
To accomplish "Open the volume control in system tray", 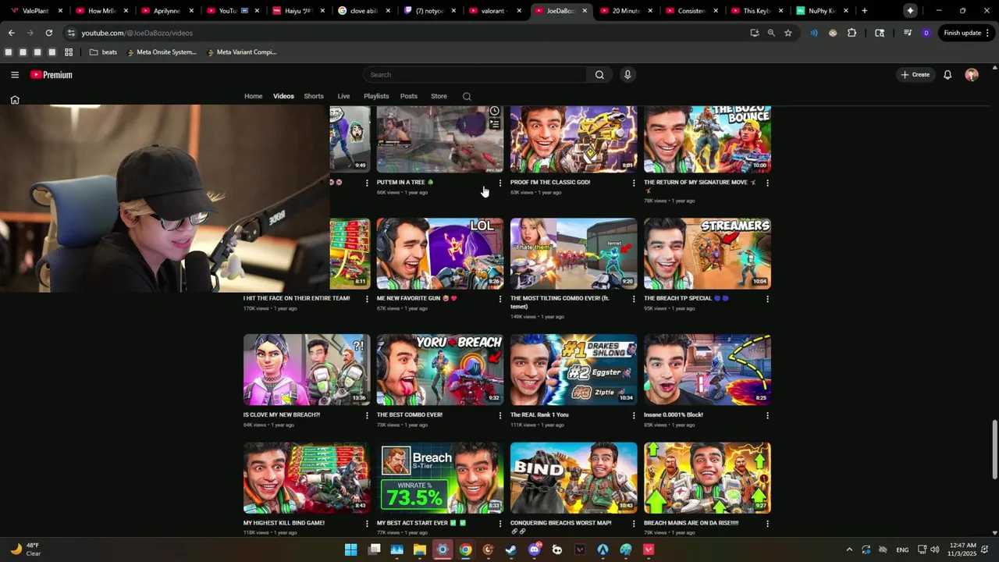I will tap(935, 550).
